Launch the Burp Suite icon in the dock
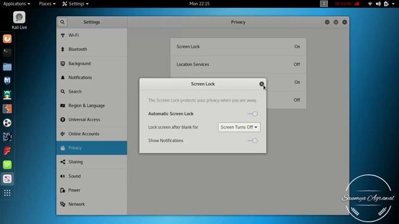 (x=7, y=109)
